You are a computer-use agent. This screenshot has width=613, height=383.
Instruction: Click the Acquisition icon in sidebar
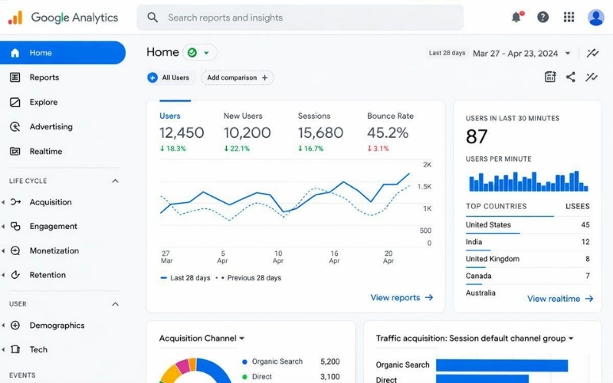coord(15,202)
